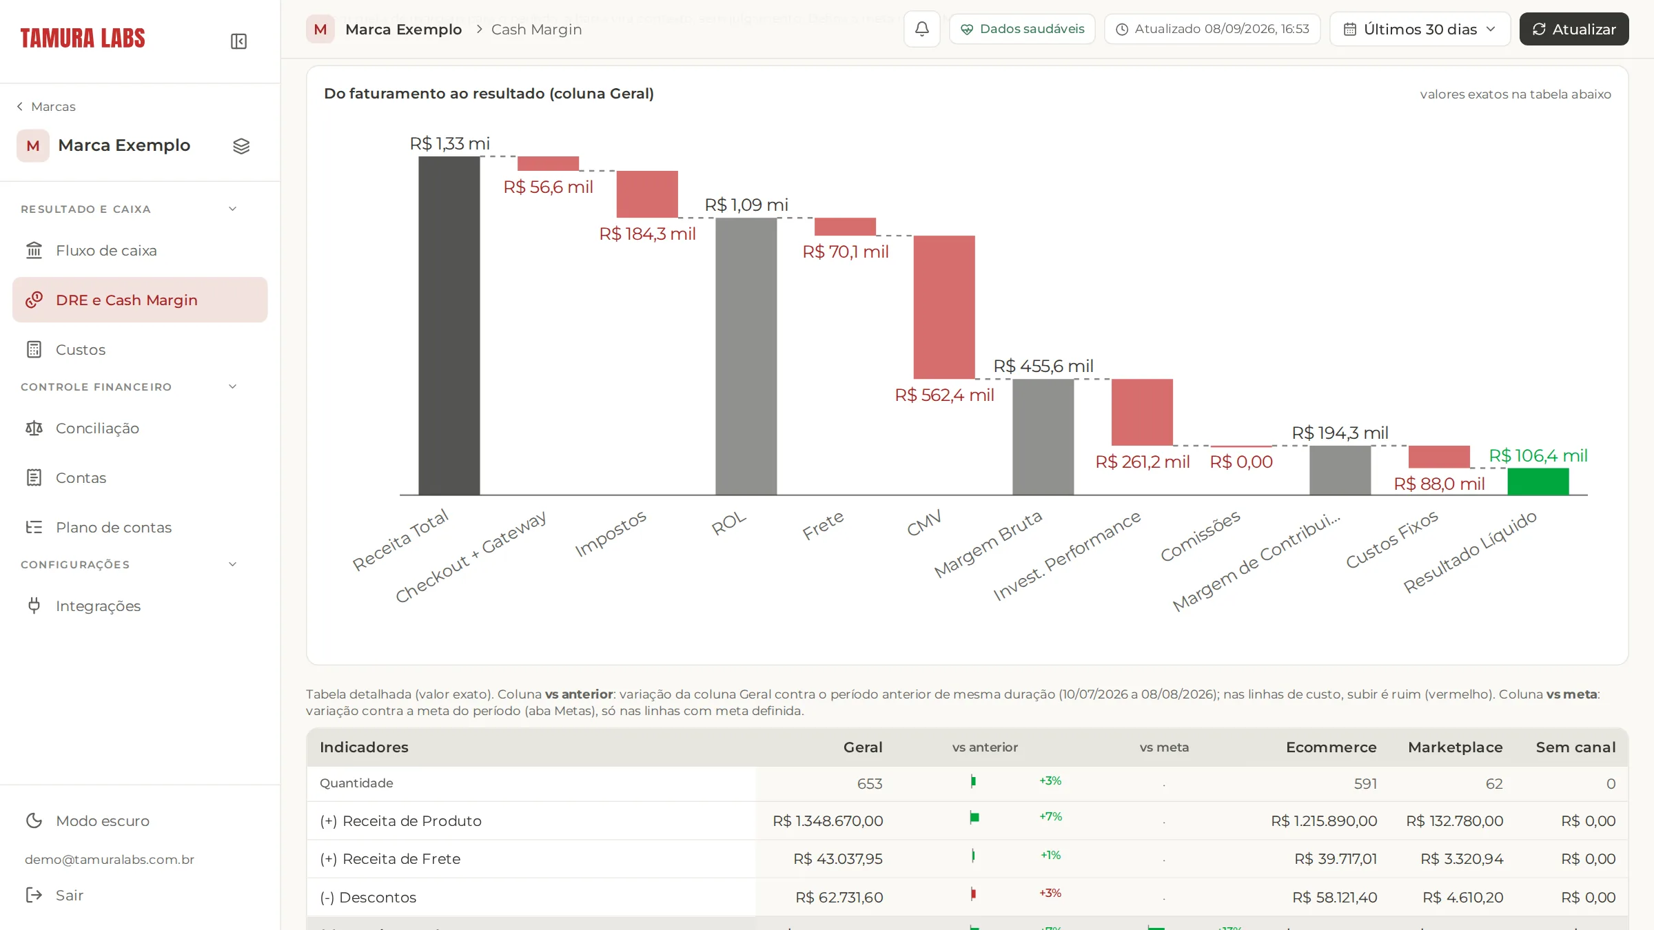The image size is (1654, 930).
Task: Open the Custos menu item
Action: (140, 349)
